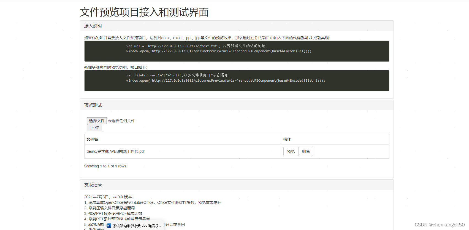Click the Showing 1 to 1 of 1 rows text
This screenshot has height=230, width=469.
tap(105, 166)
